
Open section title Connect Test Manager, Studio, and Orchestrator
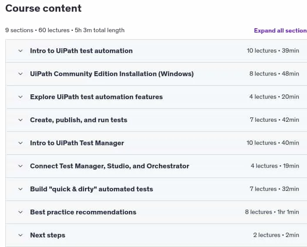click(110, 166)
